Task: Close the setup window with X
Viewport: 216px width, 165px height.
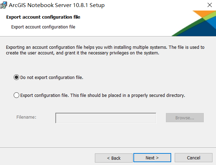Action: (210, 5)
